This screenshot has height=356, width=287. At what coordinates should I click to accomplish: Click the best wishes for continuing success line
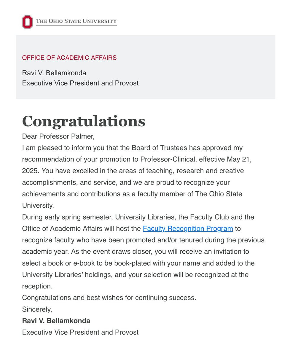[109, 298]
